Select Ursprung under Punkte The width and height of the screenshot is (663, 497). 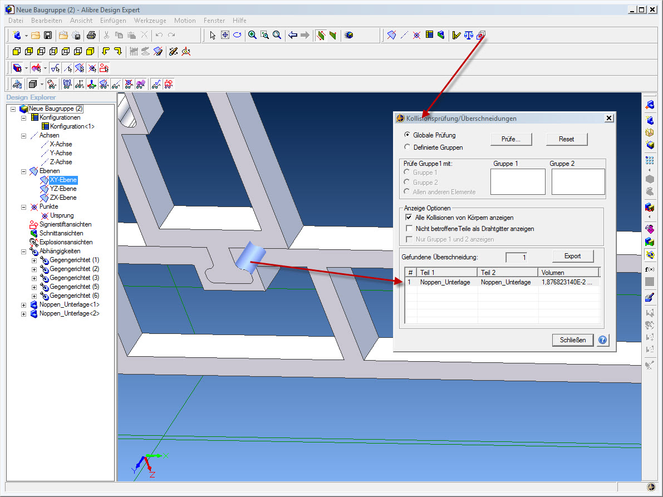[x=62, y=215]
